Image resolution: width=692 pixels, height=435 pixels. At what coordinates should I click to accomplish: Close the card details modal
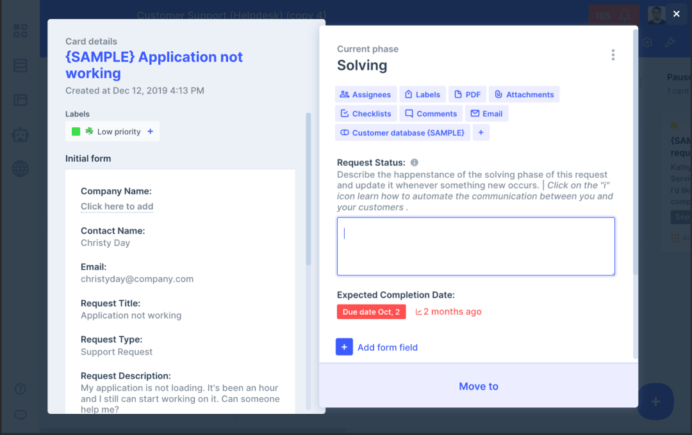point(676,14)
